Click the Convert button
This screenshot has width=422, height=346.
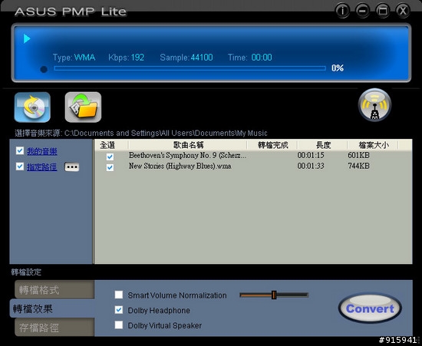click(x=370, y=308)
